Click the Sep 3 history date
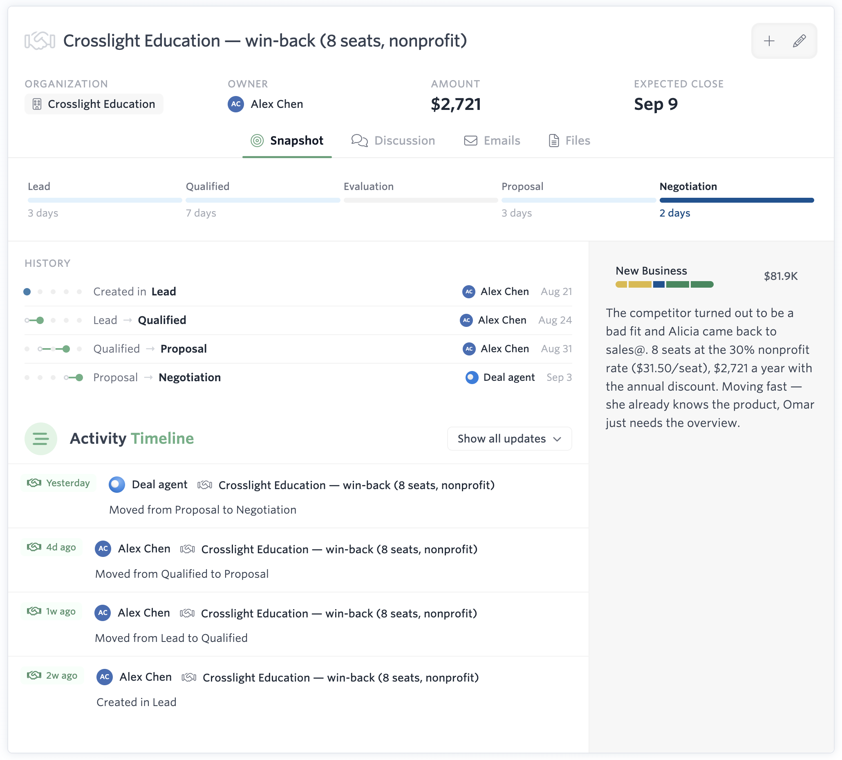 (559, 378)
